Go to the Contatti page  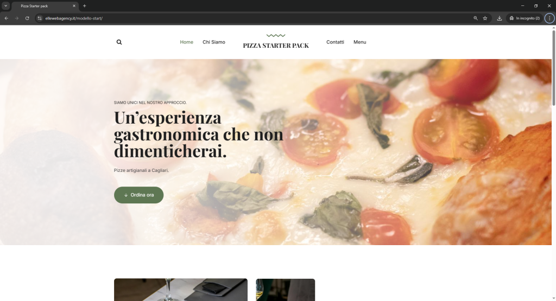click(x=335, y=42)
